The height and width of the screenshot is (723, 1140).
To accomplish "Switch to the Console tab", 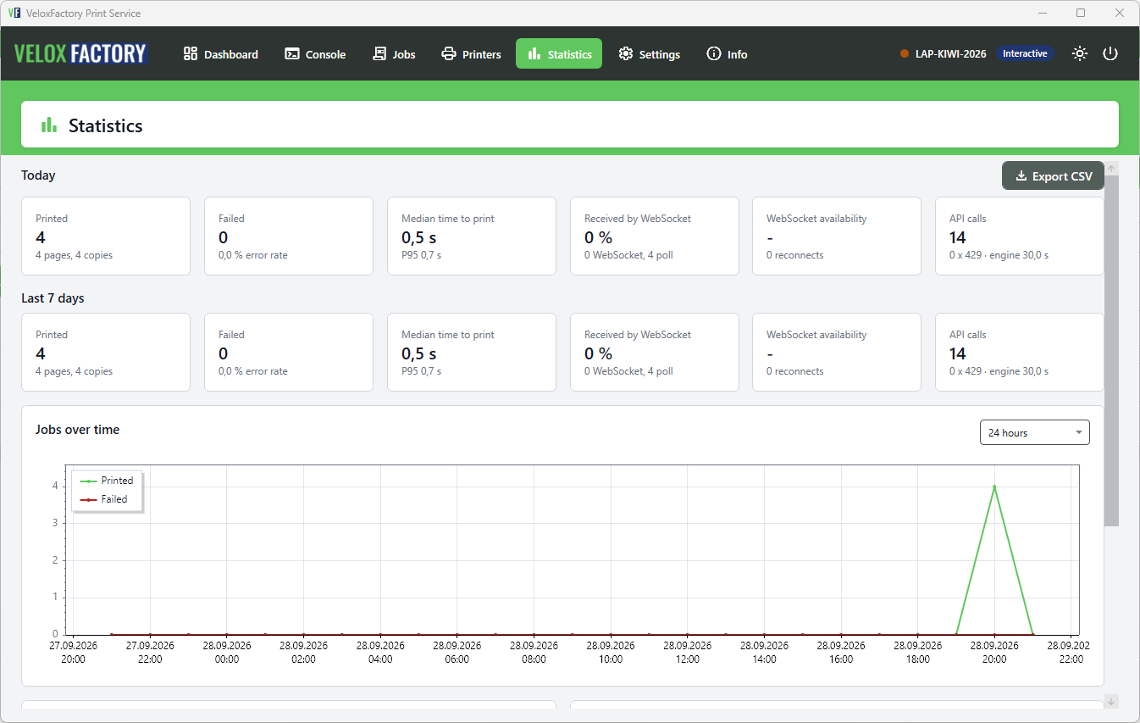I will coord(315,53).
